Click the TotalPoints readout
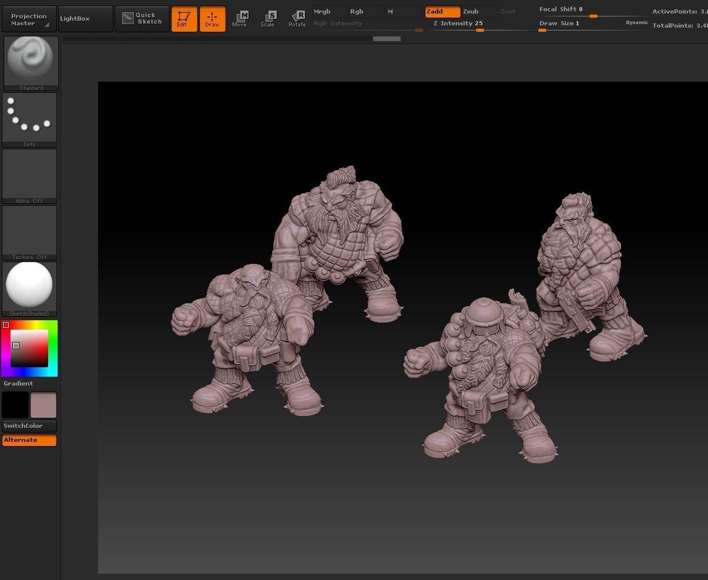Viewport: 708px width, 580px height. click(680, 26)
